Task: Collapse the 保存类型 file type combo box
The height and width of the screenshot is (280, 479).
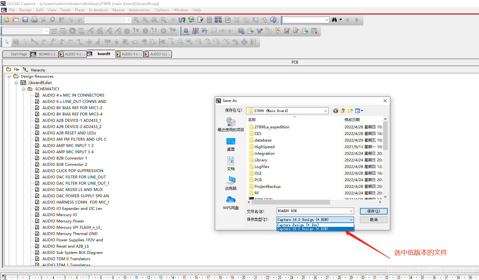Action: 351,220
